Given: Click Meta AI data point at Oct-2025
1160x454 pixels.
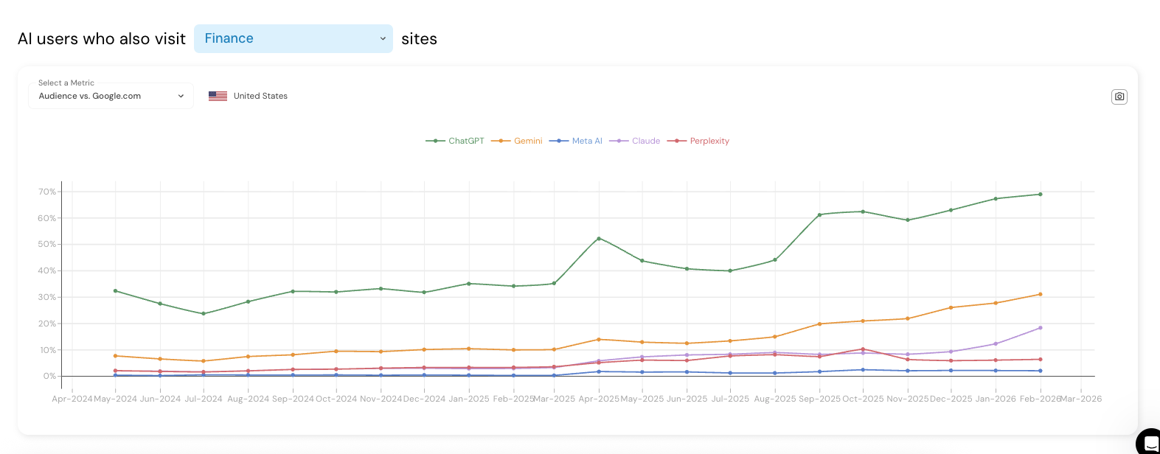Looking at the screenshot, I should pyautogui.click(x=863, y=370).
